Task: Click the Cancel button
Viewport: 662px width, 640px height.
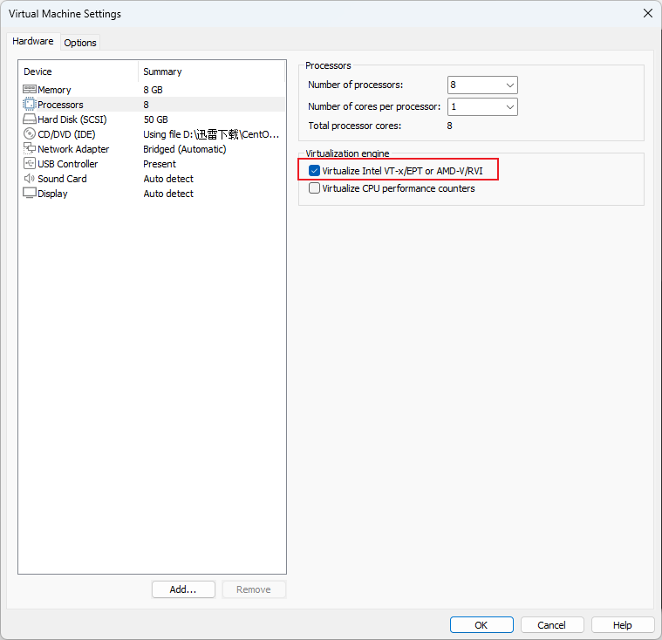Action: (x=552, y=625)
